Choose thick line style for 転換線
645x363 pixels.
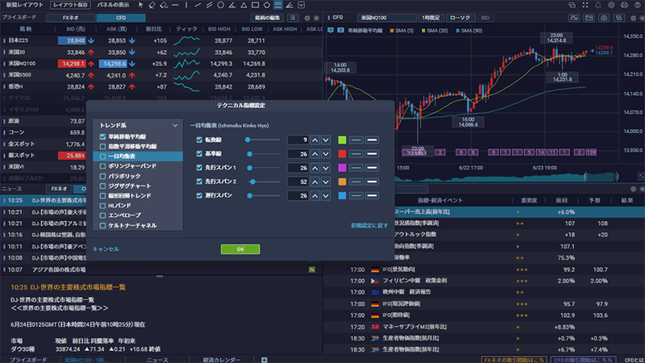coord(372,140)
